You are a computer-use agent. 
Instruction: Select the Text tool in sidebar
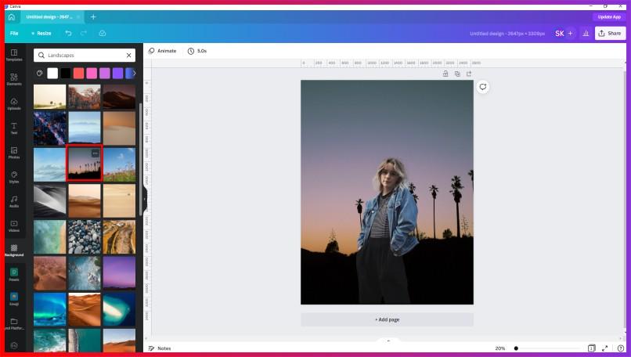[14, 127]
